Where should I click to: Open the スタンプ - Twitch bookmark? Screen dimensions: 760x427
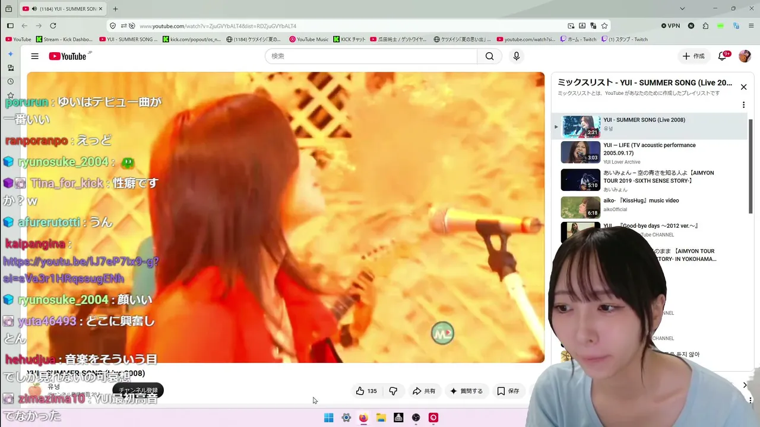(x=625, y=39)
